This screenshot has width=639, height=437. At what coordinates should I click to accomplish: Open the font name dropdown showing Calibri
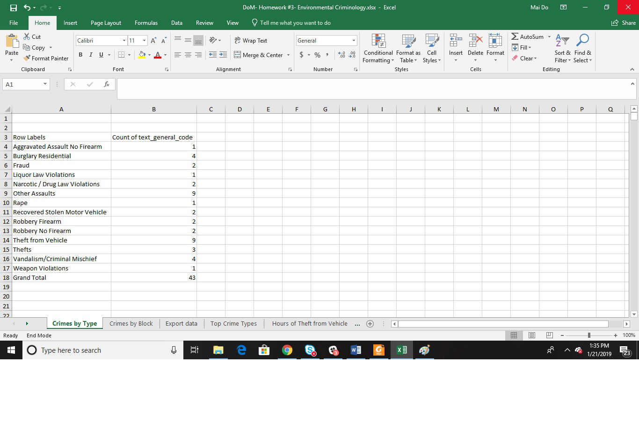point(124,41)
